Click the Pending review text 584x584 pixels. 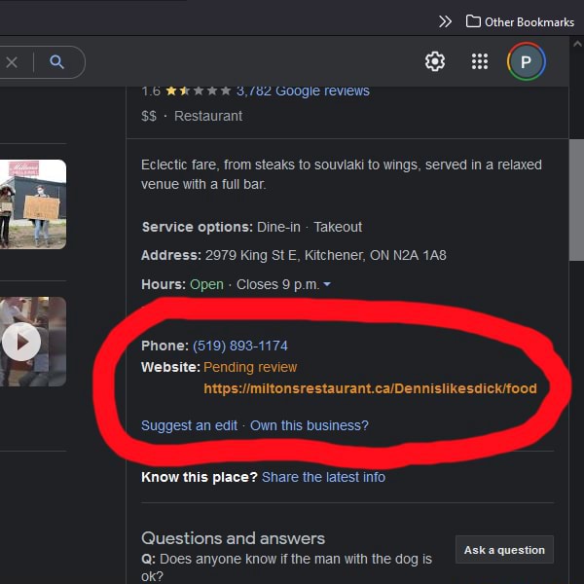click(250, 367)
